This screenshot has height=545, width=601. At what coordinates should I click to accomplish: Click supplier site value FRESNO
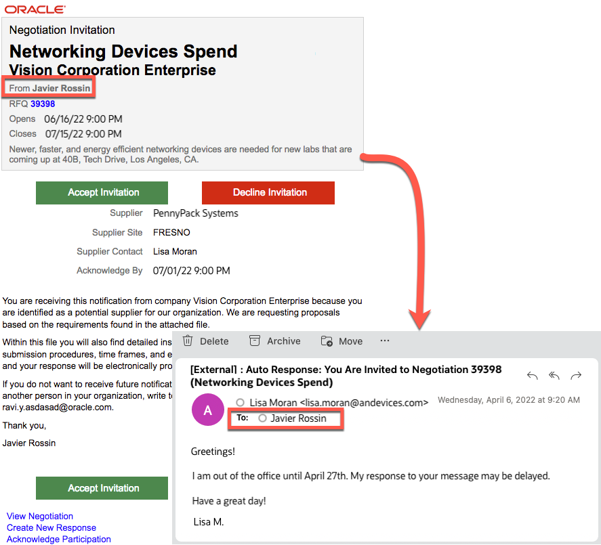point(171,232)
